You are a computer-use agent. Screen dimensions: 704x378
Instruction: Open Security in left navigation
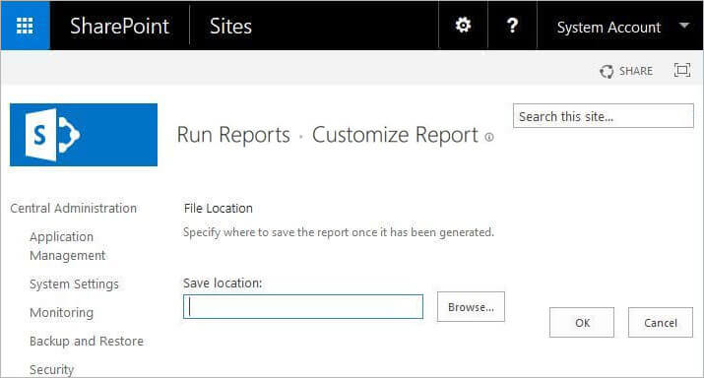point(51,369)
